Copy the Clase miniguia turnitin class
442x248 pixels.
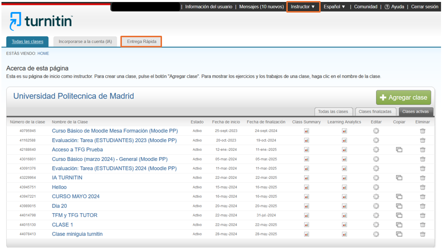point(399,234)
